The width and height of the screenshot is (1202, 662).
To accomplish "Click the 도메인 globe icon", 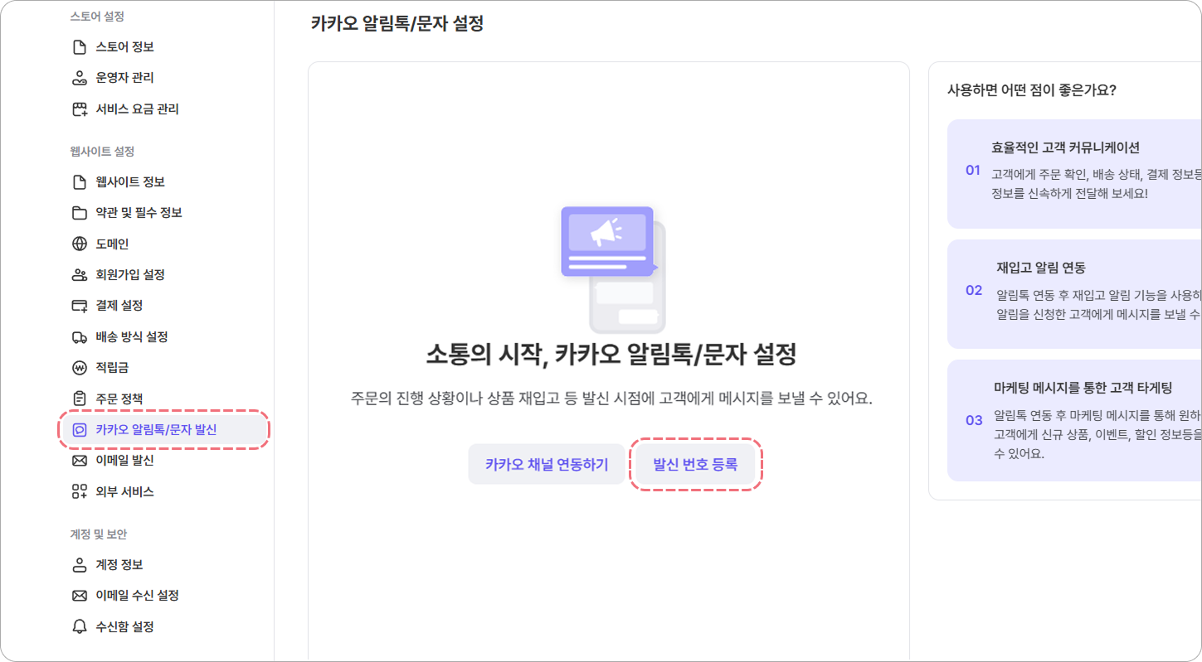I will click(x=80, y=244).
